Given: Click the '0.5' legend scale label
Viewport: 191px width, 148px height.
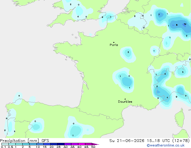Looking at the screenshot, I should point(11,147).
